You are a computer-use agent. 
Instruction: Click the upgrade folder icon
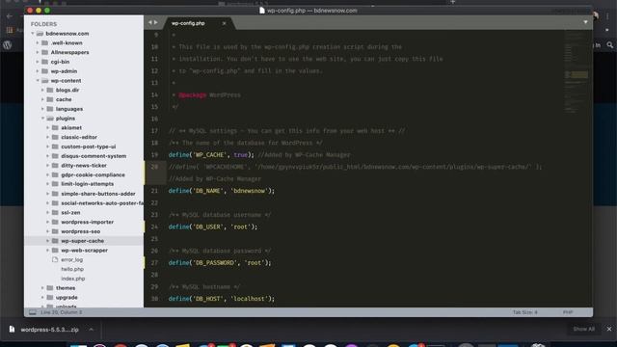pos(50,298)
